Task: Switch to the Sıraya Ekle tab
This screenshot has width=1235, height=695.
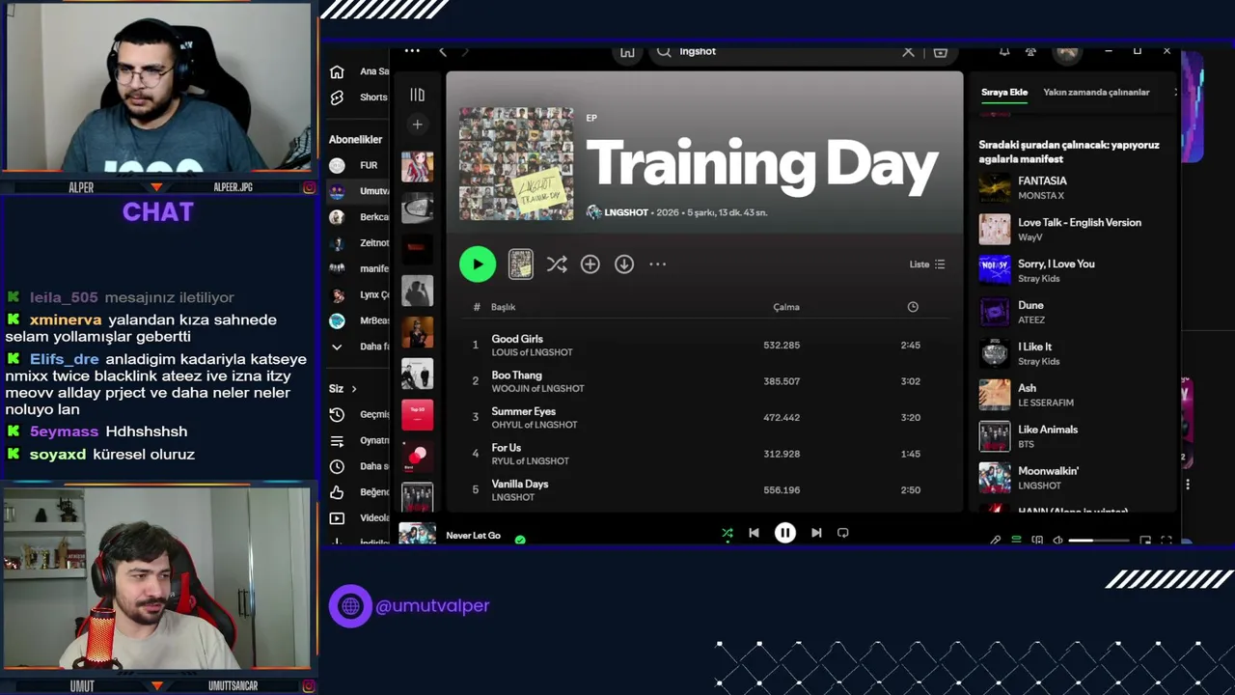Action: pos(1004,92)
